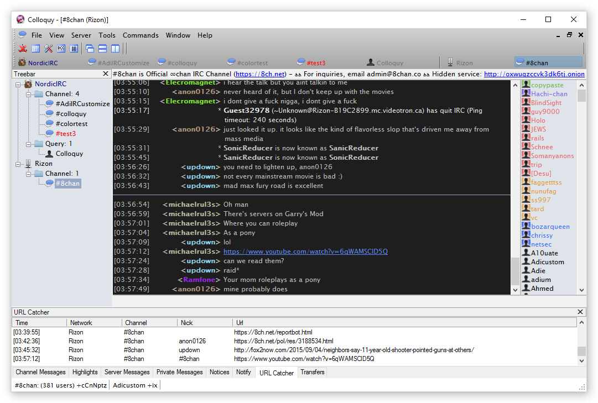Viewport: 598px width, 403px height.
Task: Close the Treebar panel
Action: [x=106, y=74]
